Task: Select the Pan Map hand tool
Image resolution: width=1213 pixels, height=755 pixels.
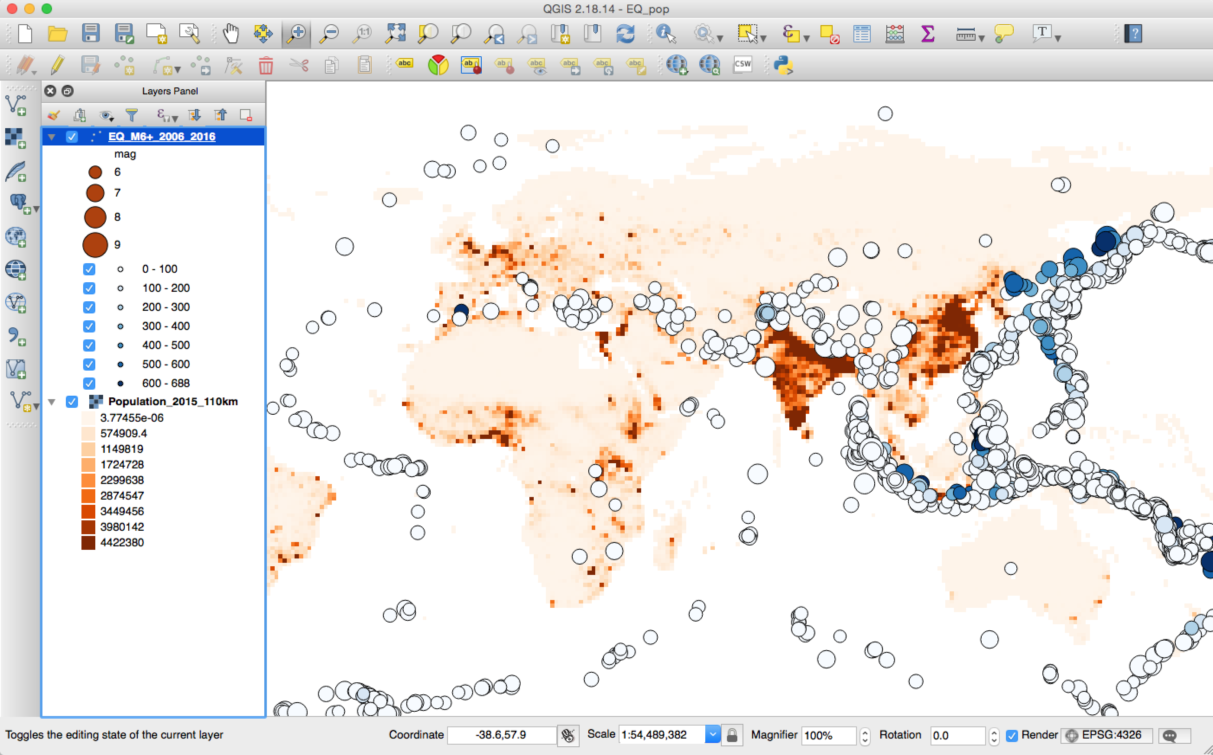Action: click(231, 34)
